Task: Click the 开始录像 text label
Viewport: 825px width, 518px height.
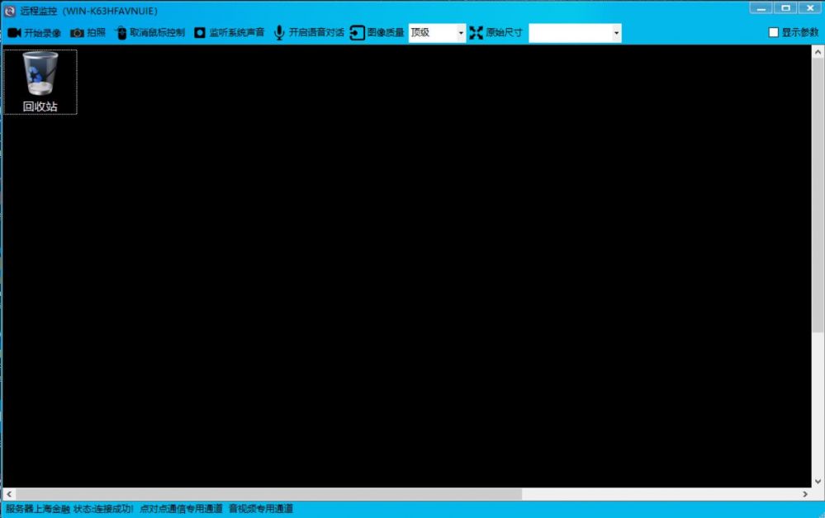Action: [x=43, y=33]
